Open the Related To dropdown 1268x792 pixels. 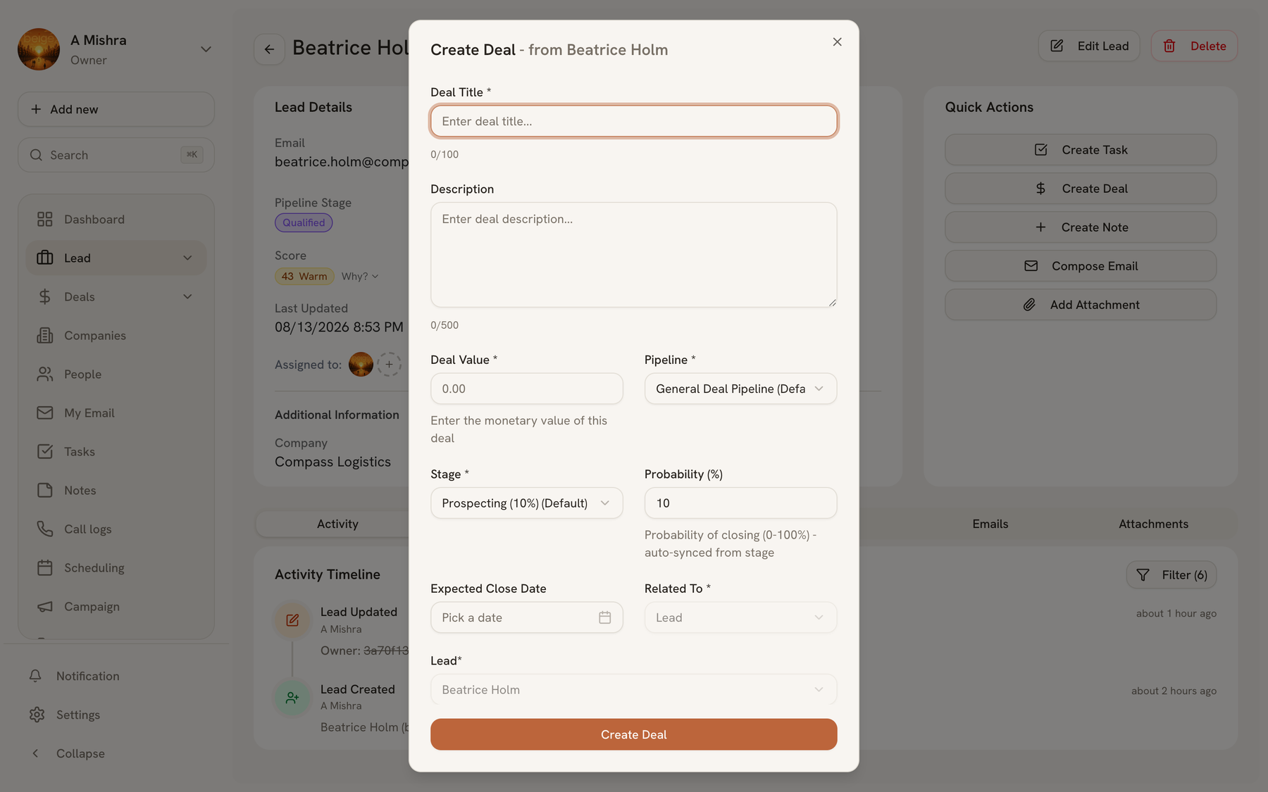740,617
